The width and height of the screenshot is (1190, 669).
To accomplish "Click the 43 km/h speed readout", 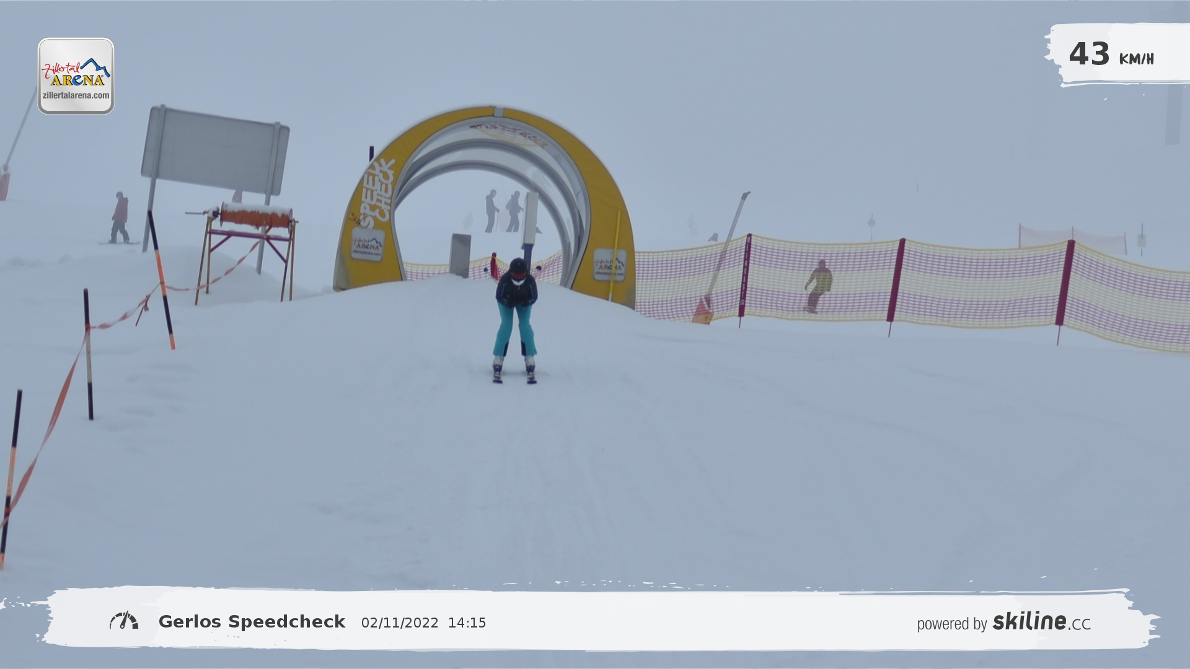I will click(x=1090, y=55).
